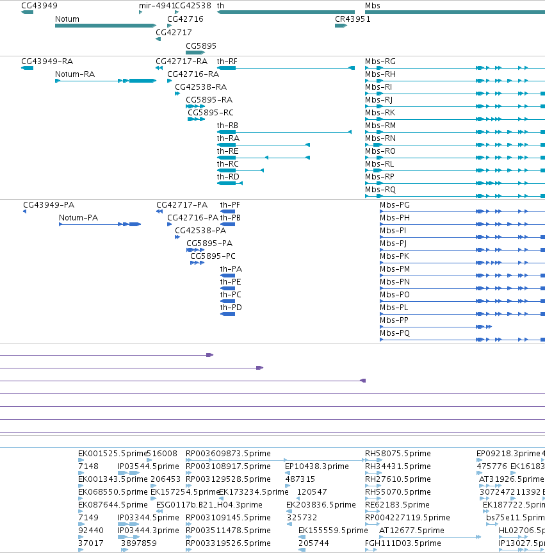Select the Mbs-RK transcript label

pyautogui.click(x=380, y=113)
